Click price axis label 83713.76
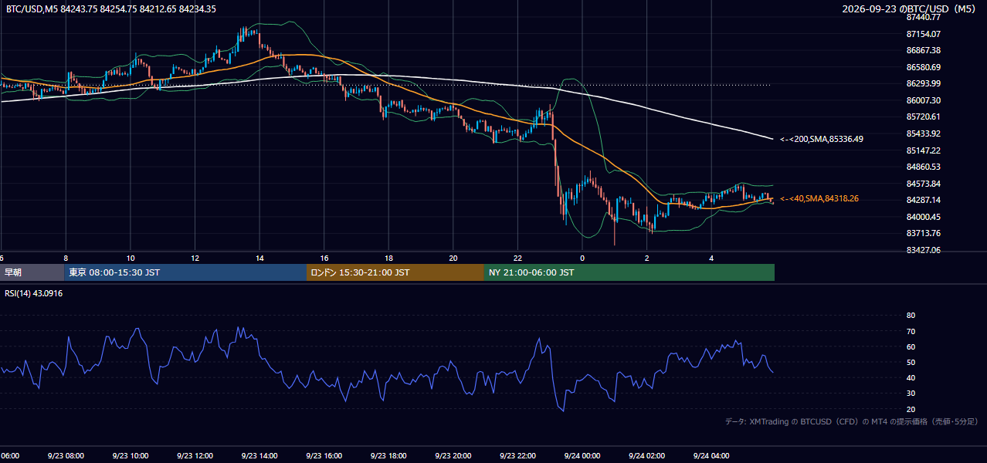The width and height of the screenshot is (987, 463). point(924,233)
